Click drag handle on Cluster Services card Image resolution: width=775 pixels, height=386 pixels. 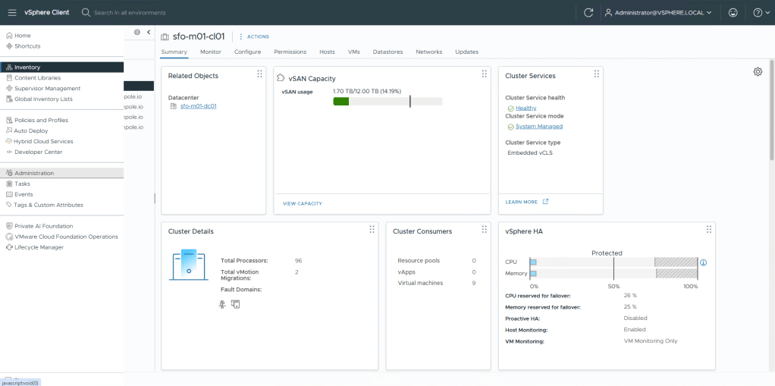[596, 74]
